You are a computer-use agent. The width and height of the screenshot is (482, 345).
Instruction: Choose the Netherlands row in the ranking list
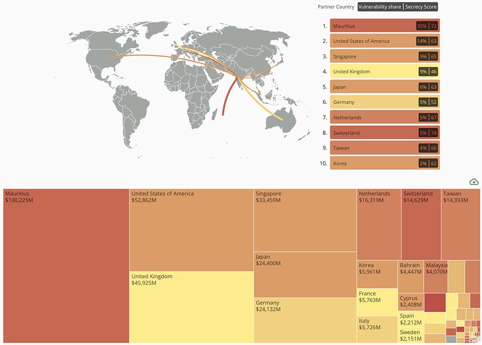(385, 118)
